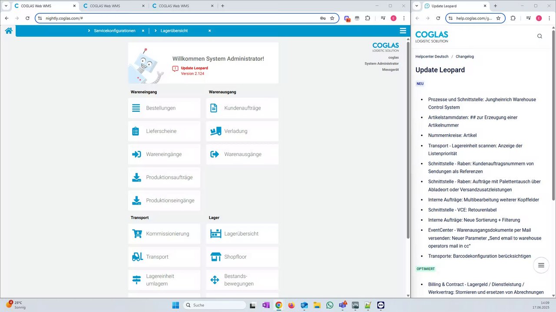Open the password key icon in address bar
Viewport: 556px width, 312px height.
coord(323,18)
